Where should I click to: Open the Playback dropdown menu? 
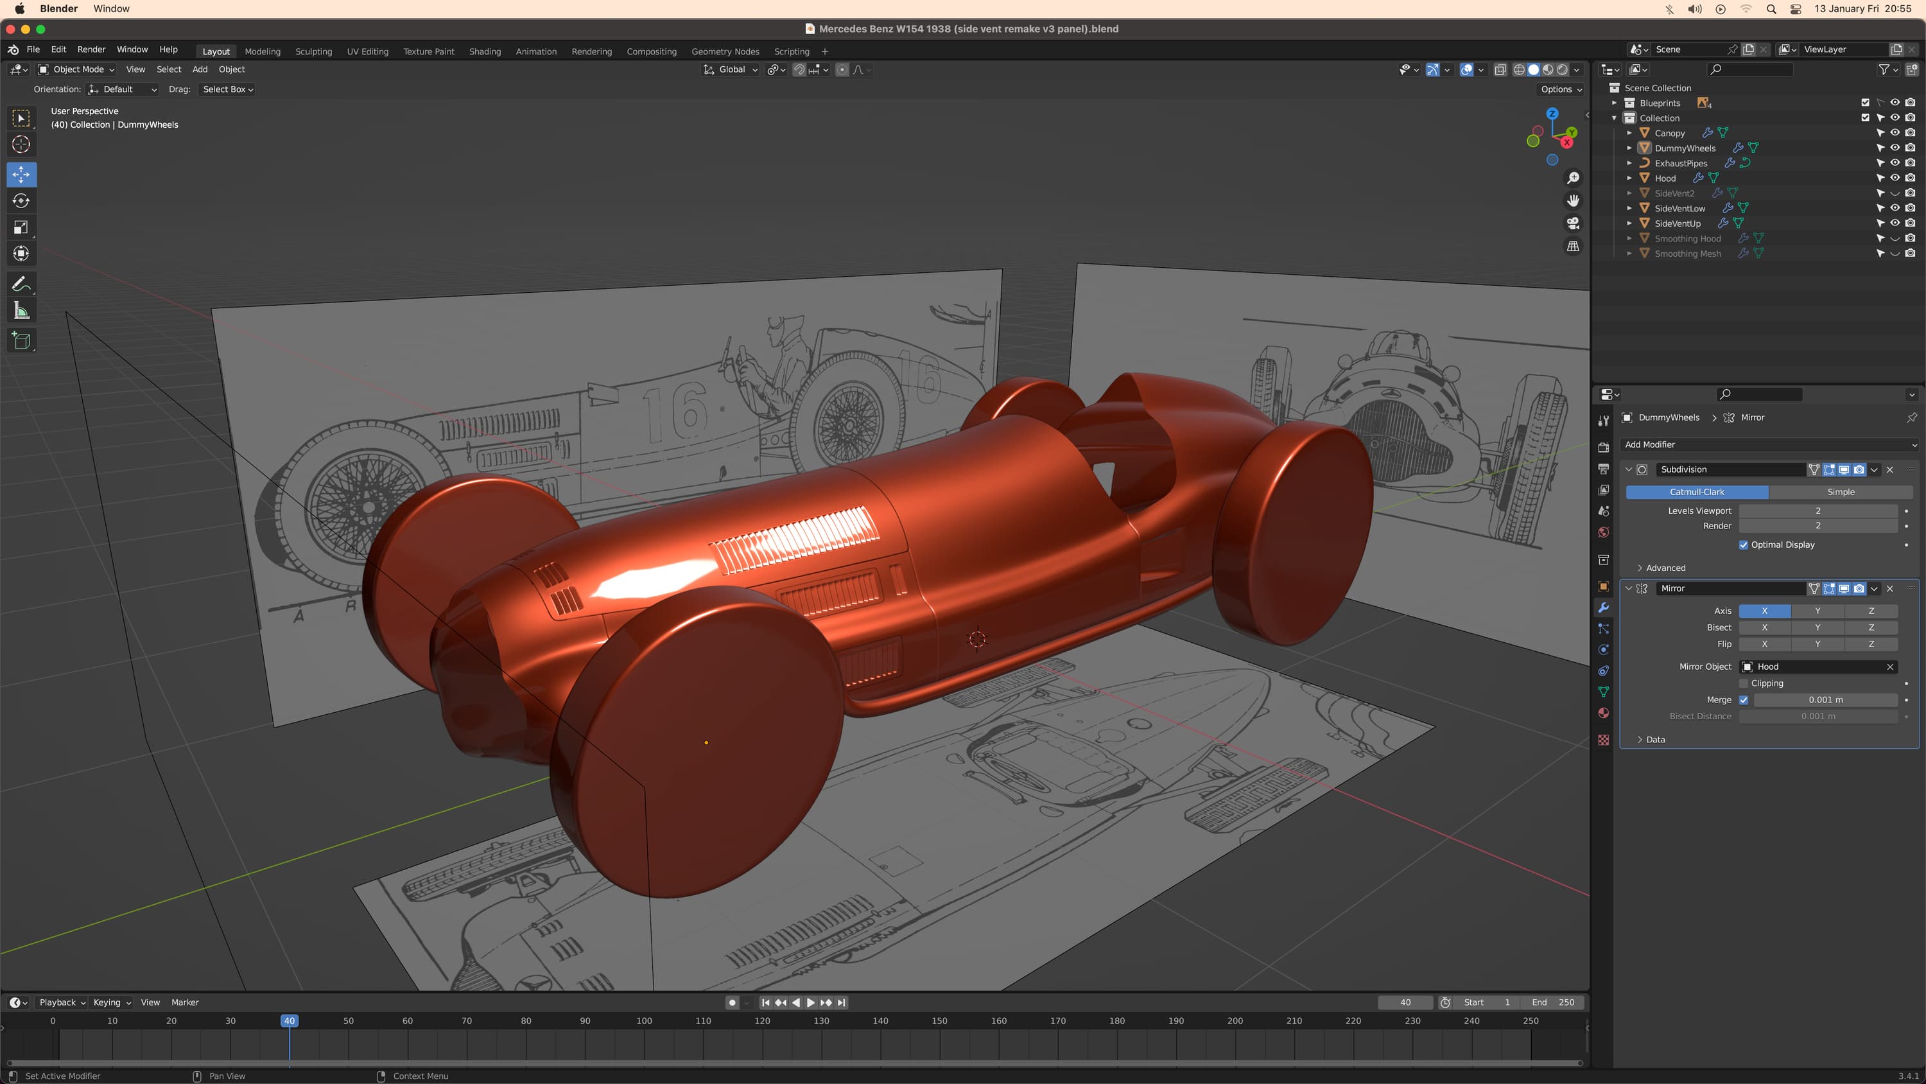62,1002
